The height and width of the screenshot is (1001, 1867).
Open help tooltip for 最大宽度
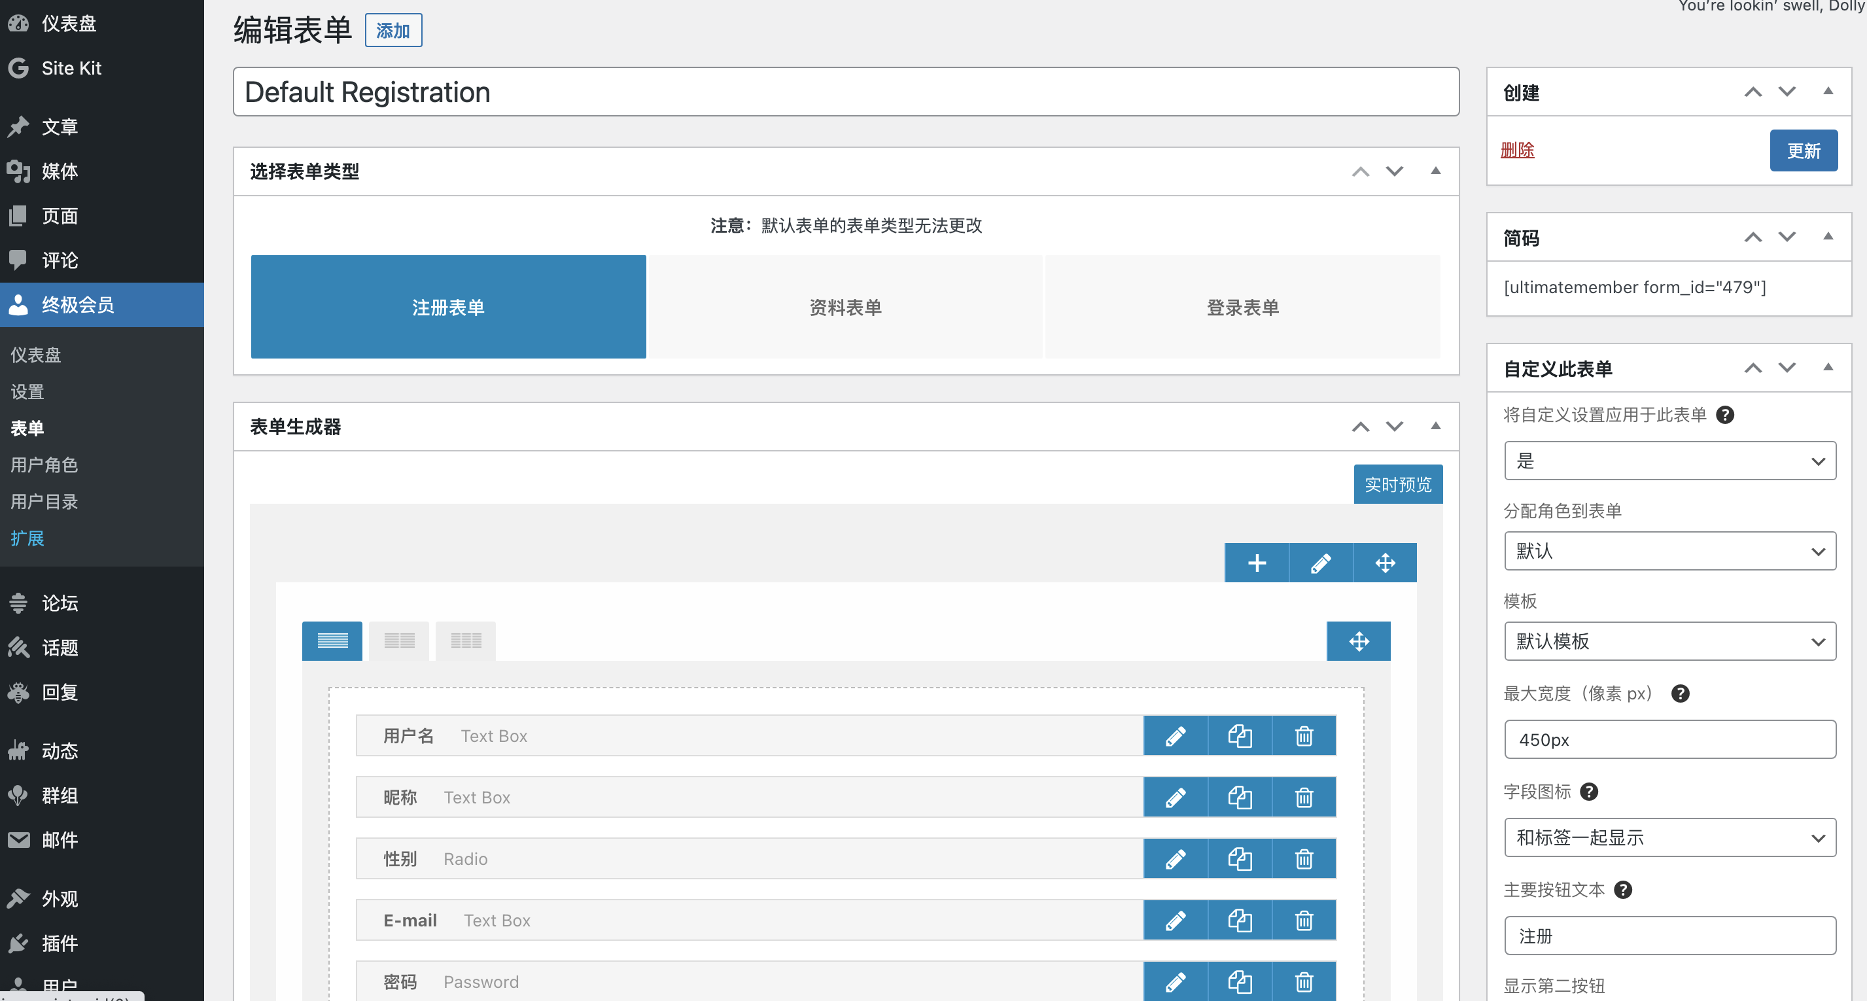pyautogui.click(x=1680, y=694)
